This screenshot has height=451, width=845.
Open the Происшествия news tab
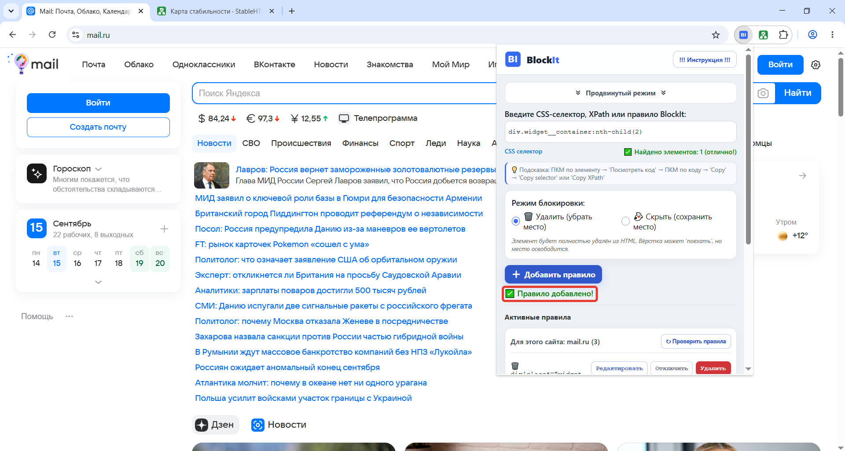pos(301,143)
